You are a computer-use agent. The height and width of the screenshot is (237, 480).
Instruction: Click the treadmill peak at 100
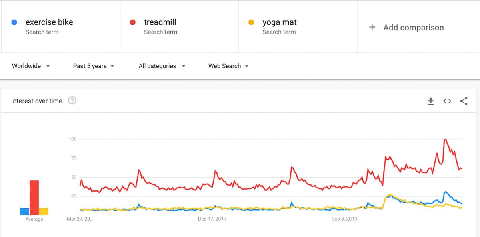445,140
